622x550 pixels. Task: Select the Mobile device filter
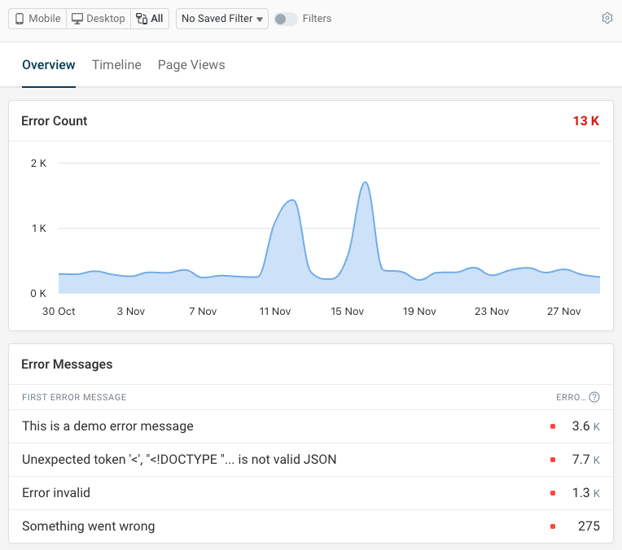coord(37,19)
